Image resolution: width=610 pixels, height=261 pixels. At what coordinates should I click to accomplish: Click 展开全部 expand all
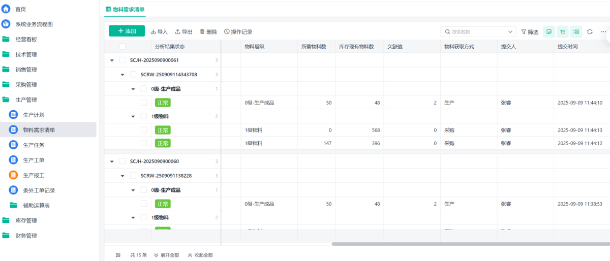(166, 255)
